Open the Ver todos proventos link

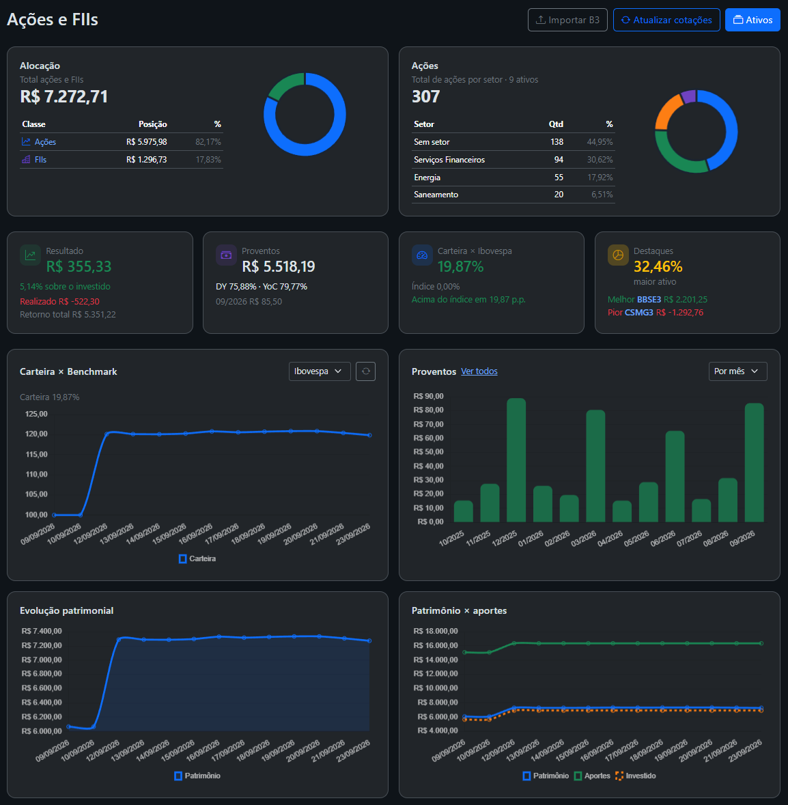tap(479, 371)
